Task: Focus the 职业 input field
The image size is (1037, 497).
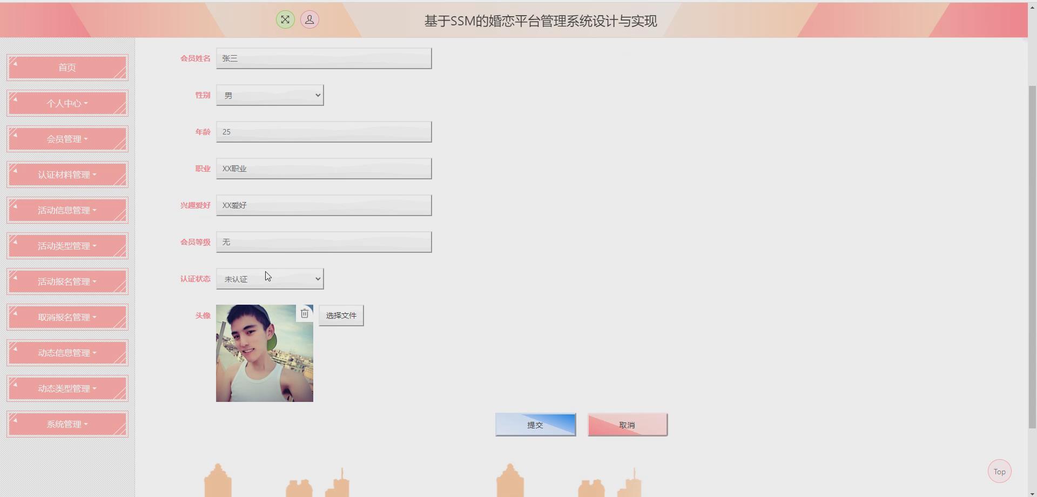Action: click(324, 169)
